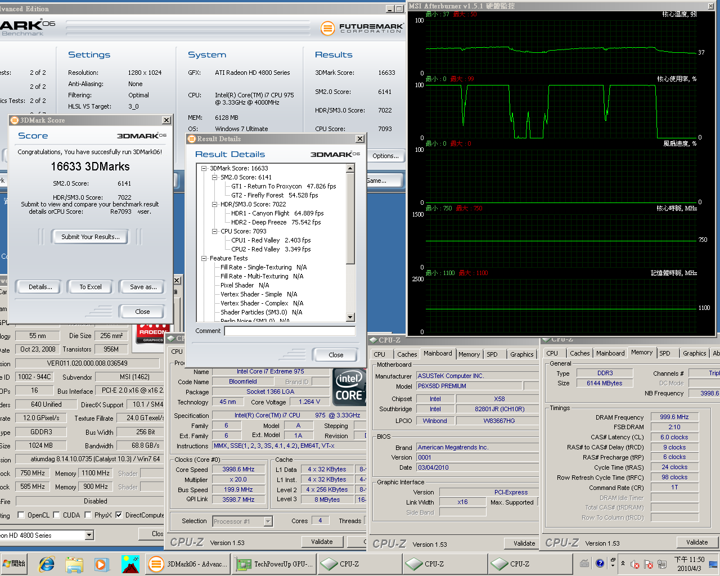Export results with To Excel button
Screen dimensions: 720x576
tap(91, 287)
